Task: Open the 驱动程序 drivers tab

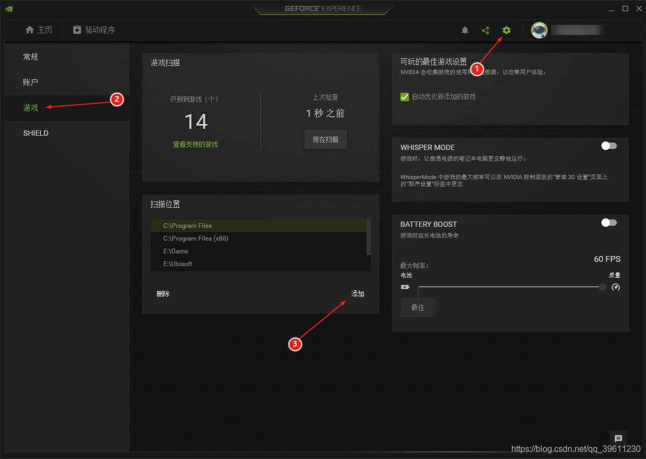Action: click(94, 30)
